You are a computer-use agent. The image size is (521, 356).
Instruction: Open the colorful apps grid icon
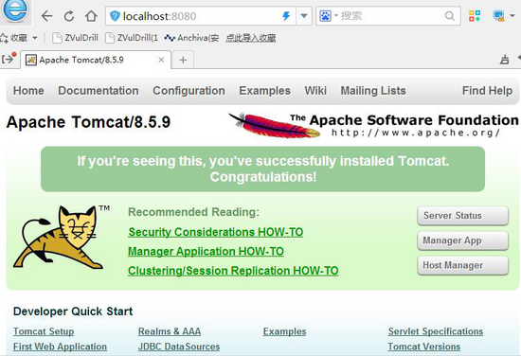click(x=475, y=15)
